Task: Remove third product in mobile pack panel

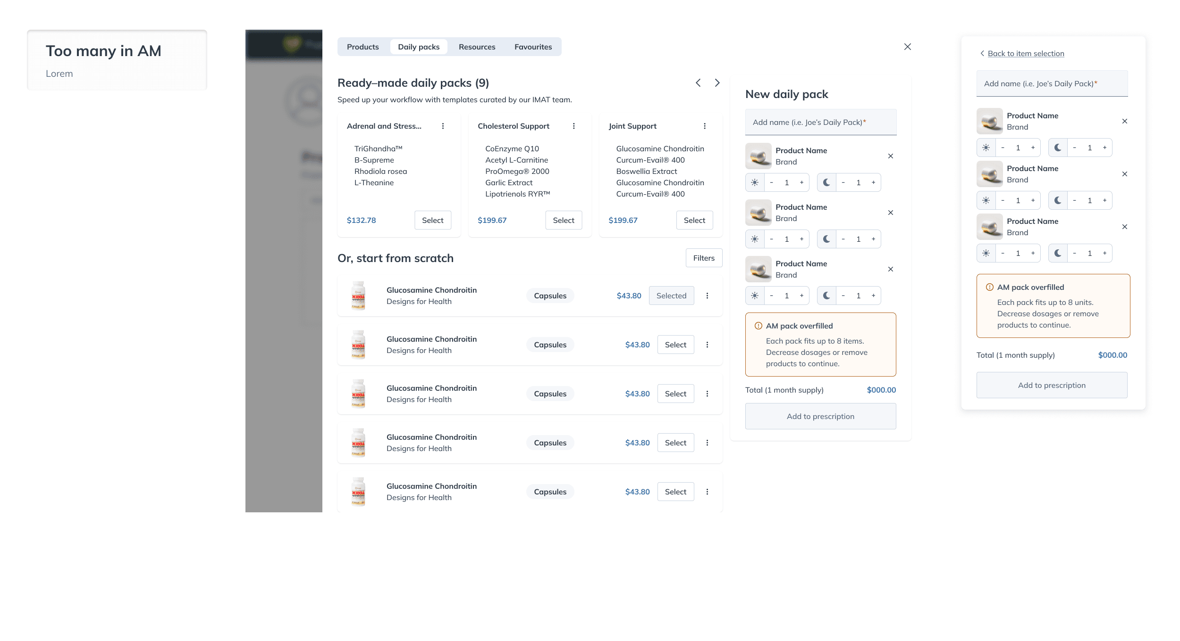Action: click(x=1124, y=227)
